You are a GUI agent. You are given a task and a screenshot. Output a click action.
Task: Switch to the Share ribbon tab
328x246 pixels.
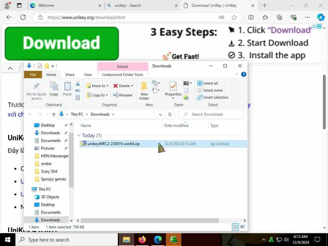(x=70, y=75)
